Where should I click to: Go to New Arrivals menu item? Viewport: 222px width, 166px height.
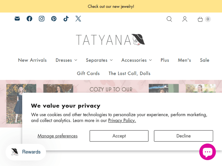coord(32,60)
